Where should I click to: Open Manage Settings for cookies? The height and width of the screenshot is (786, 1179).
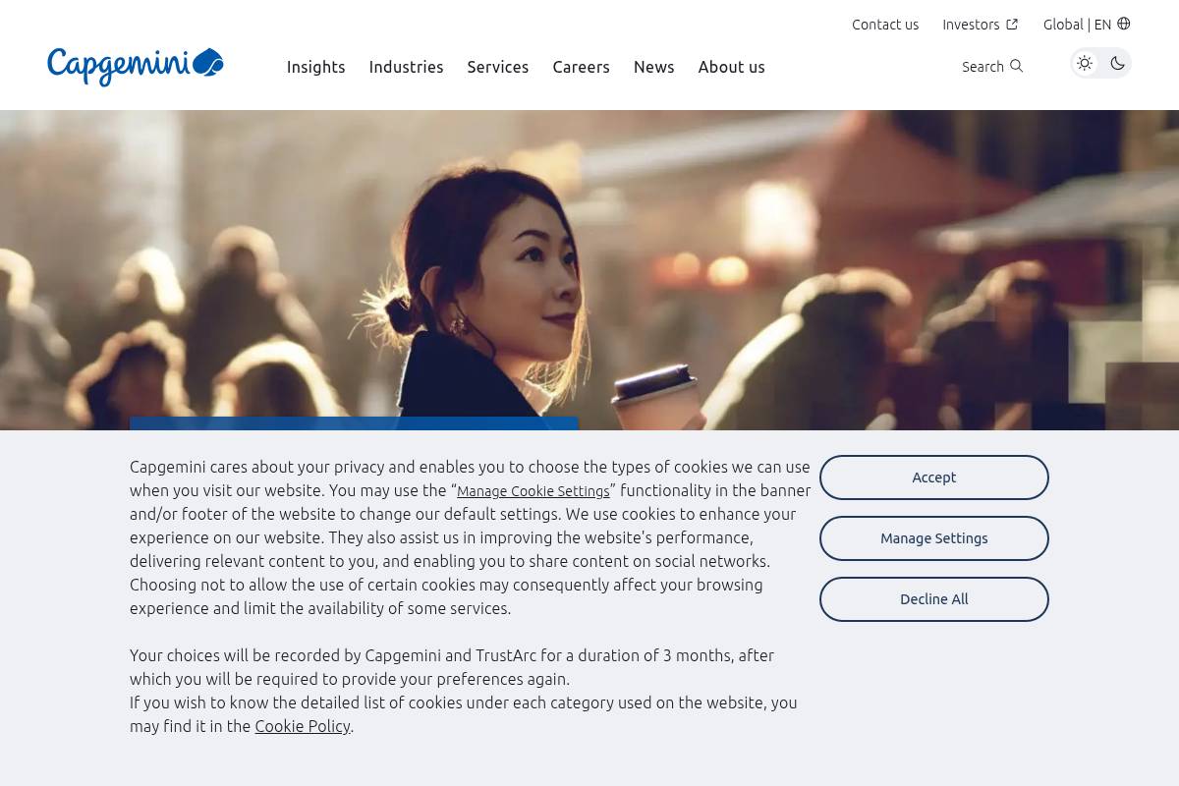(x=934, y=538)
